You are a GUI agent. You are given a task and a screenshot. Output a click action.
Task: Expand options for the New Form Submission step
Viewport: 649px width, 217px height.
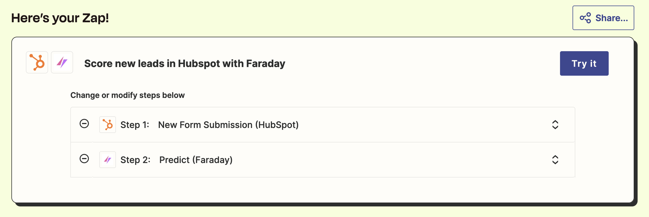point(555,125)
